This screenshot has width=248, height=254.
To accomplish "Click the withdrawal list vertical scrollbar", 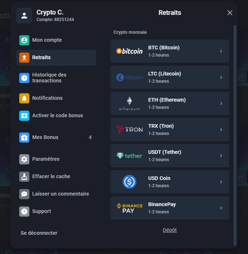I will coord(235,134).
